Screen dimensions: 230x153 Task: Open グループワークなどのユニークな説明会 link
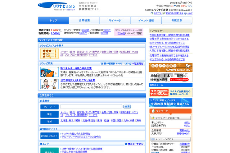(x=81, y=137)
